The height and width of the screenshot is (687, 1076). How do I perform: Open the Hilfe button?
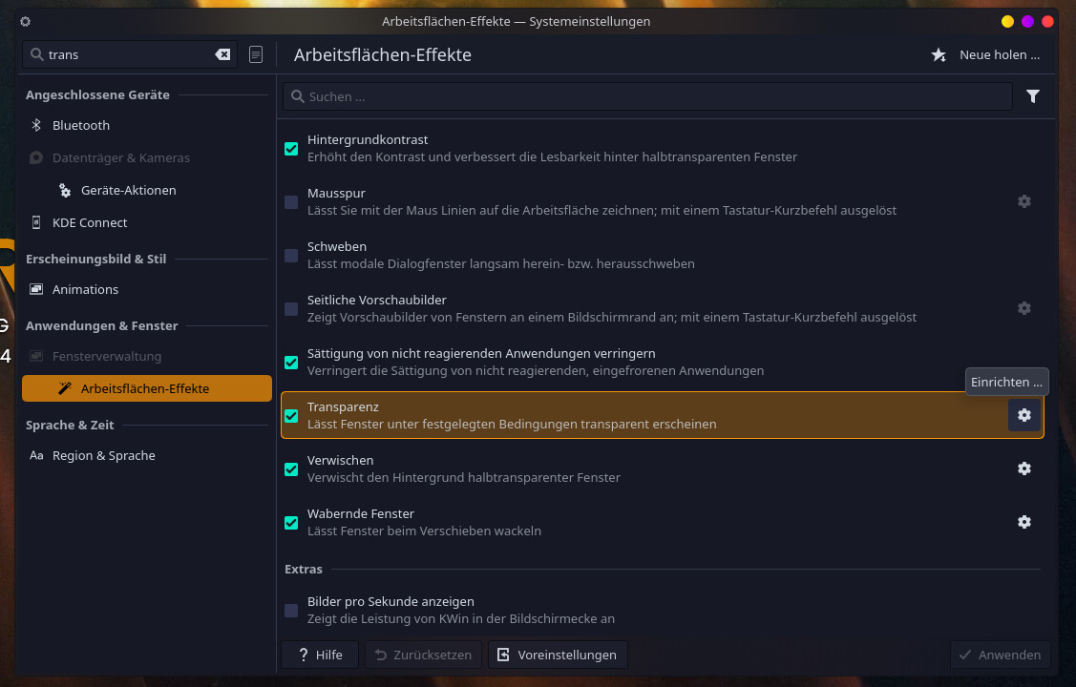(x=319, y=655)
